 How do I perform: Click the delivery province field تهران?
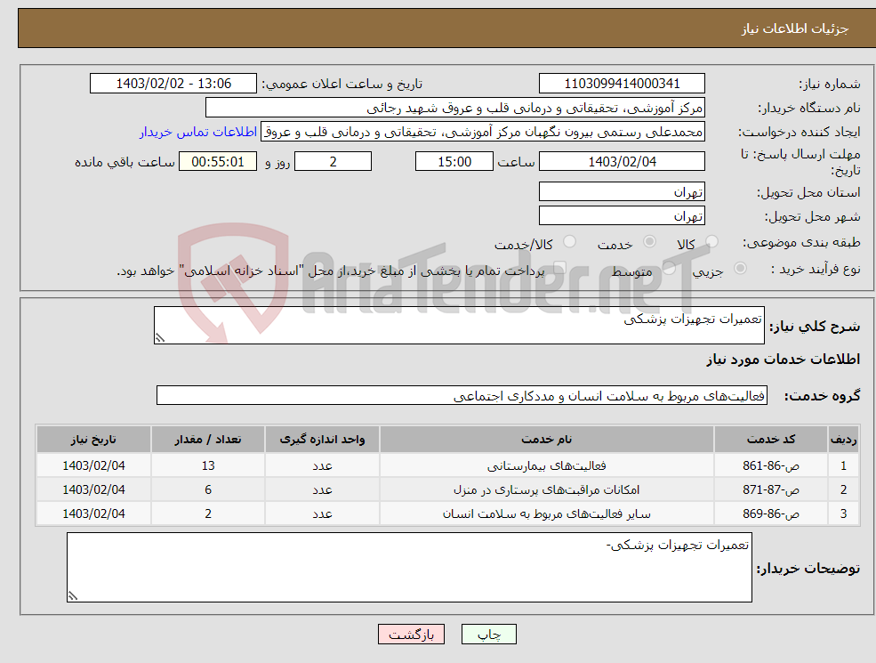622,191
